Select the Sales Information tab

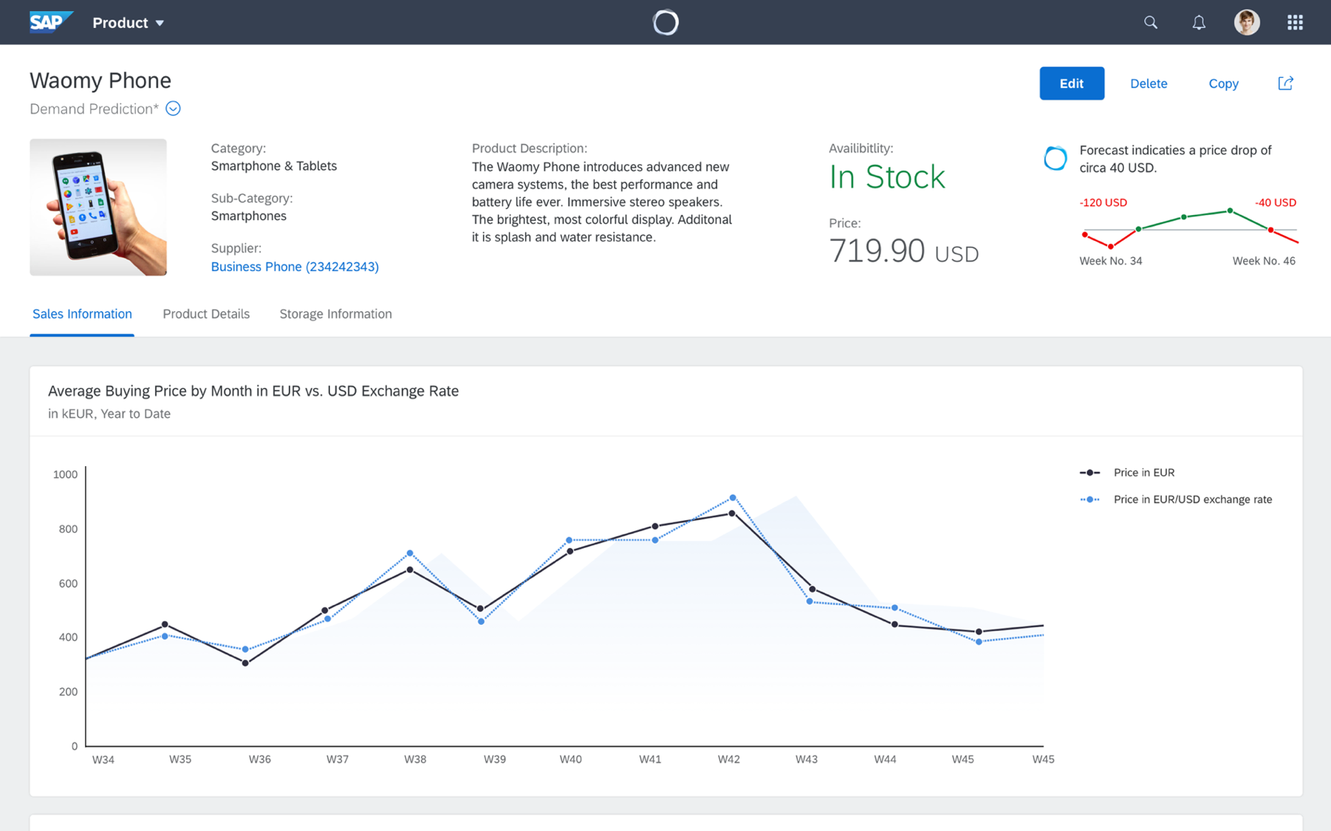82,314
